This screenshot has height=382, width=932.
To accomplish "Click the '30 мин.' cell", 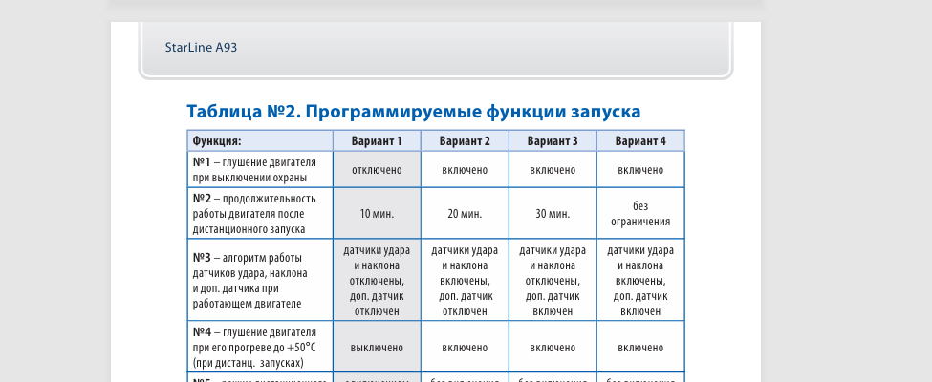I will (x=553, y=214).
